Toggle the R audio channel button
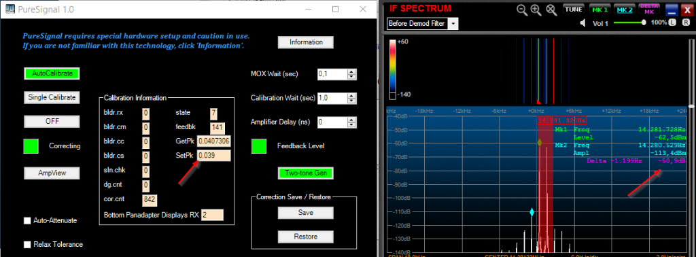 click(686, 22)
